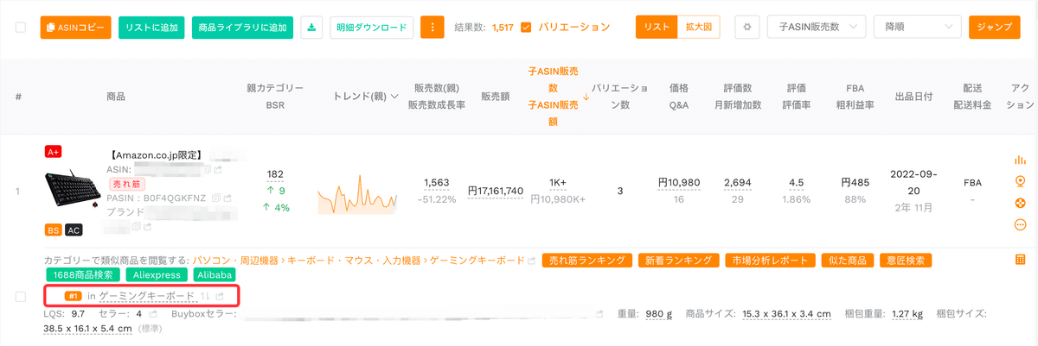This screenshot has width=1038, height=346.
Task: Switch to 拡大図 view
Action: [698, 28]
